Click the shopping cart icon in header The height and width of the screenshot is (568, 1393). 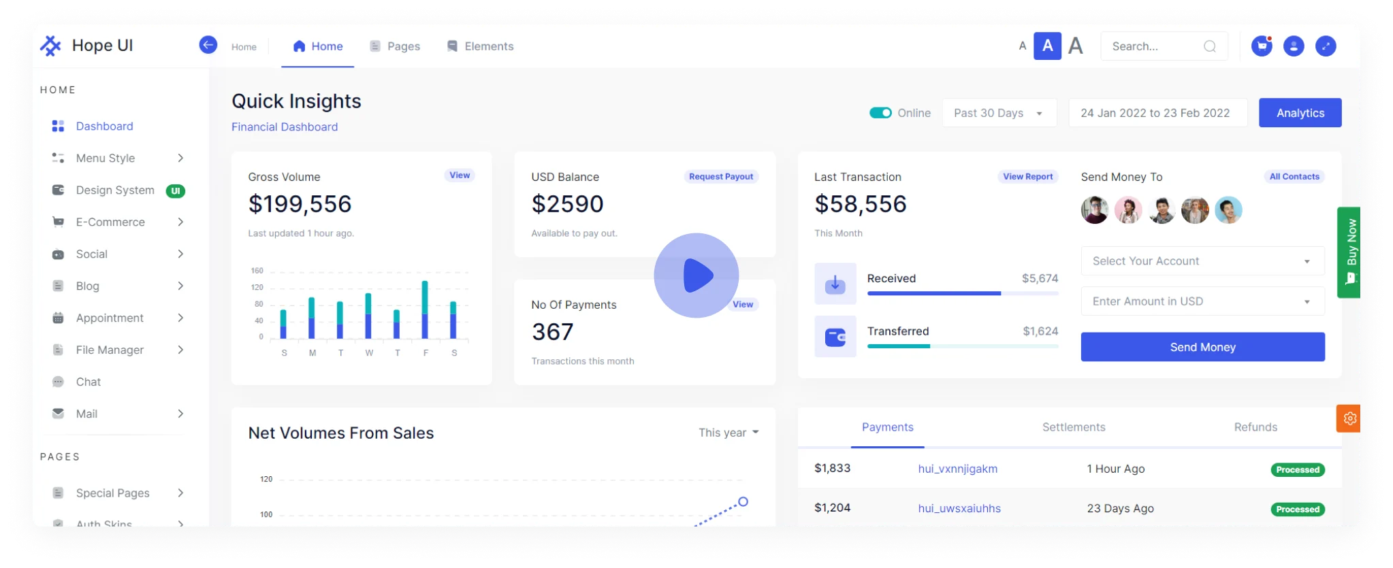pyautogui.click(x=1262, y=46)
